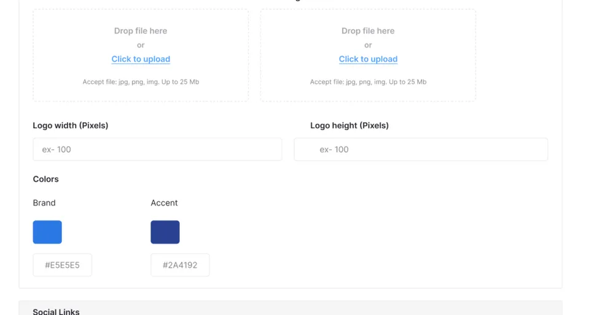
Task: Click the 'Colors' section heading
Action: tap(45, 179)
